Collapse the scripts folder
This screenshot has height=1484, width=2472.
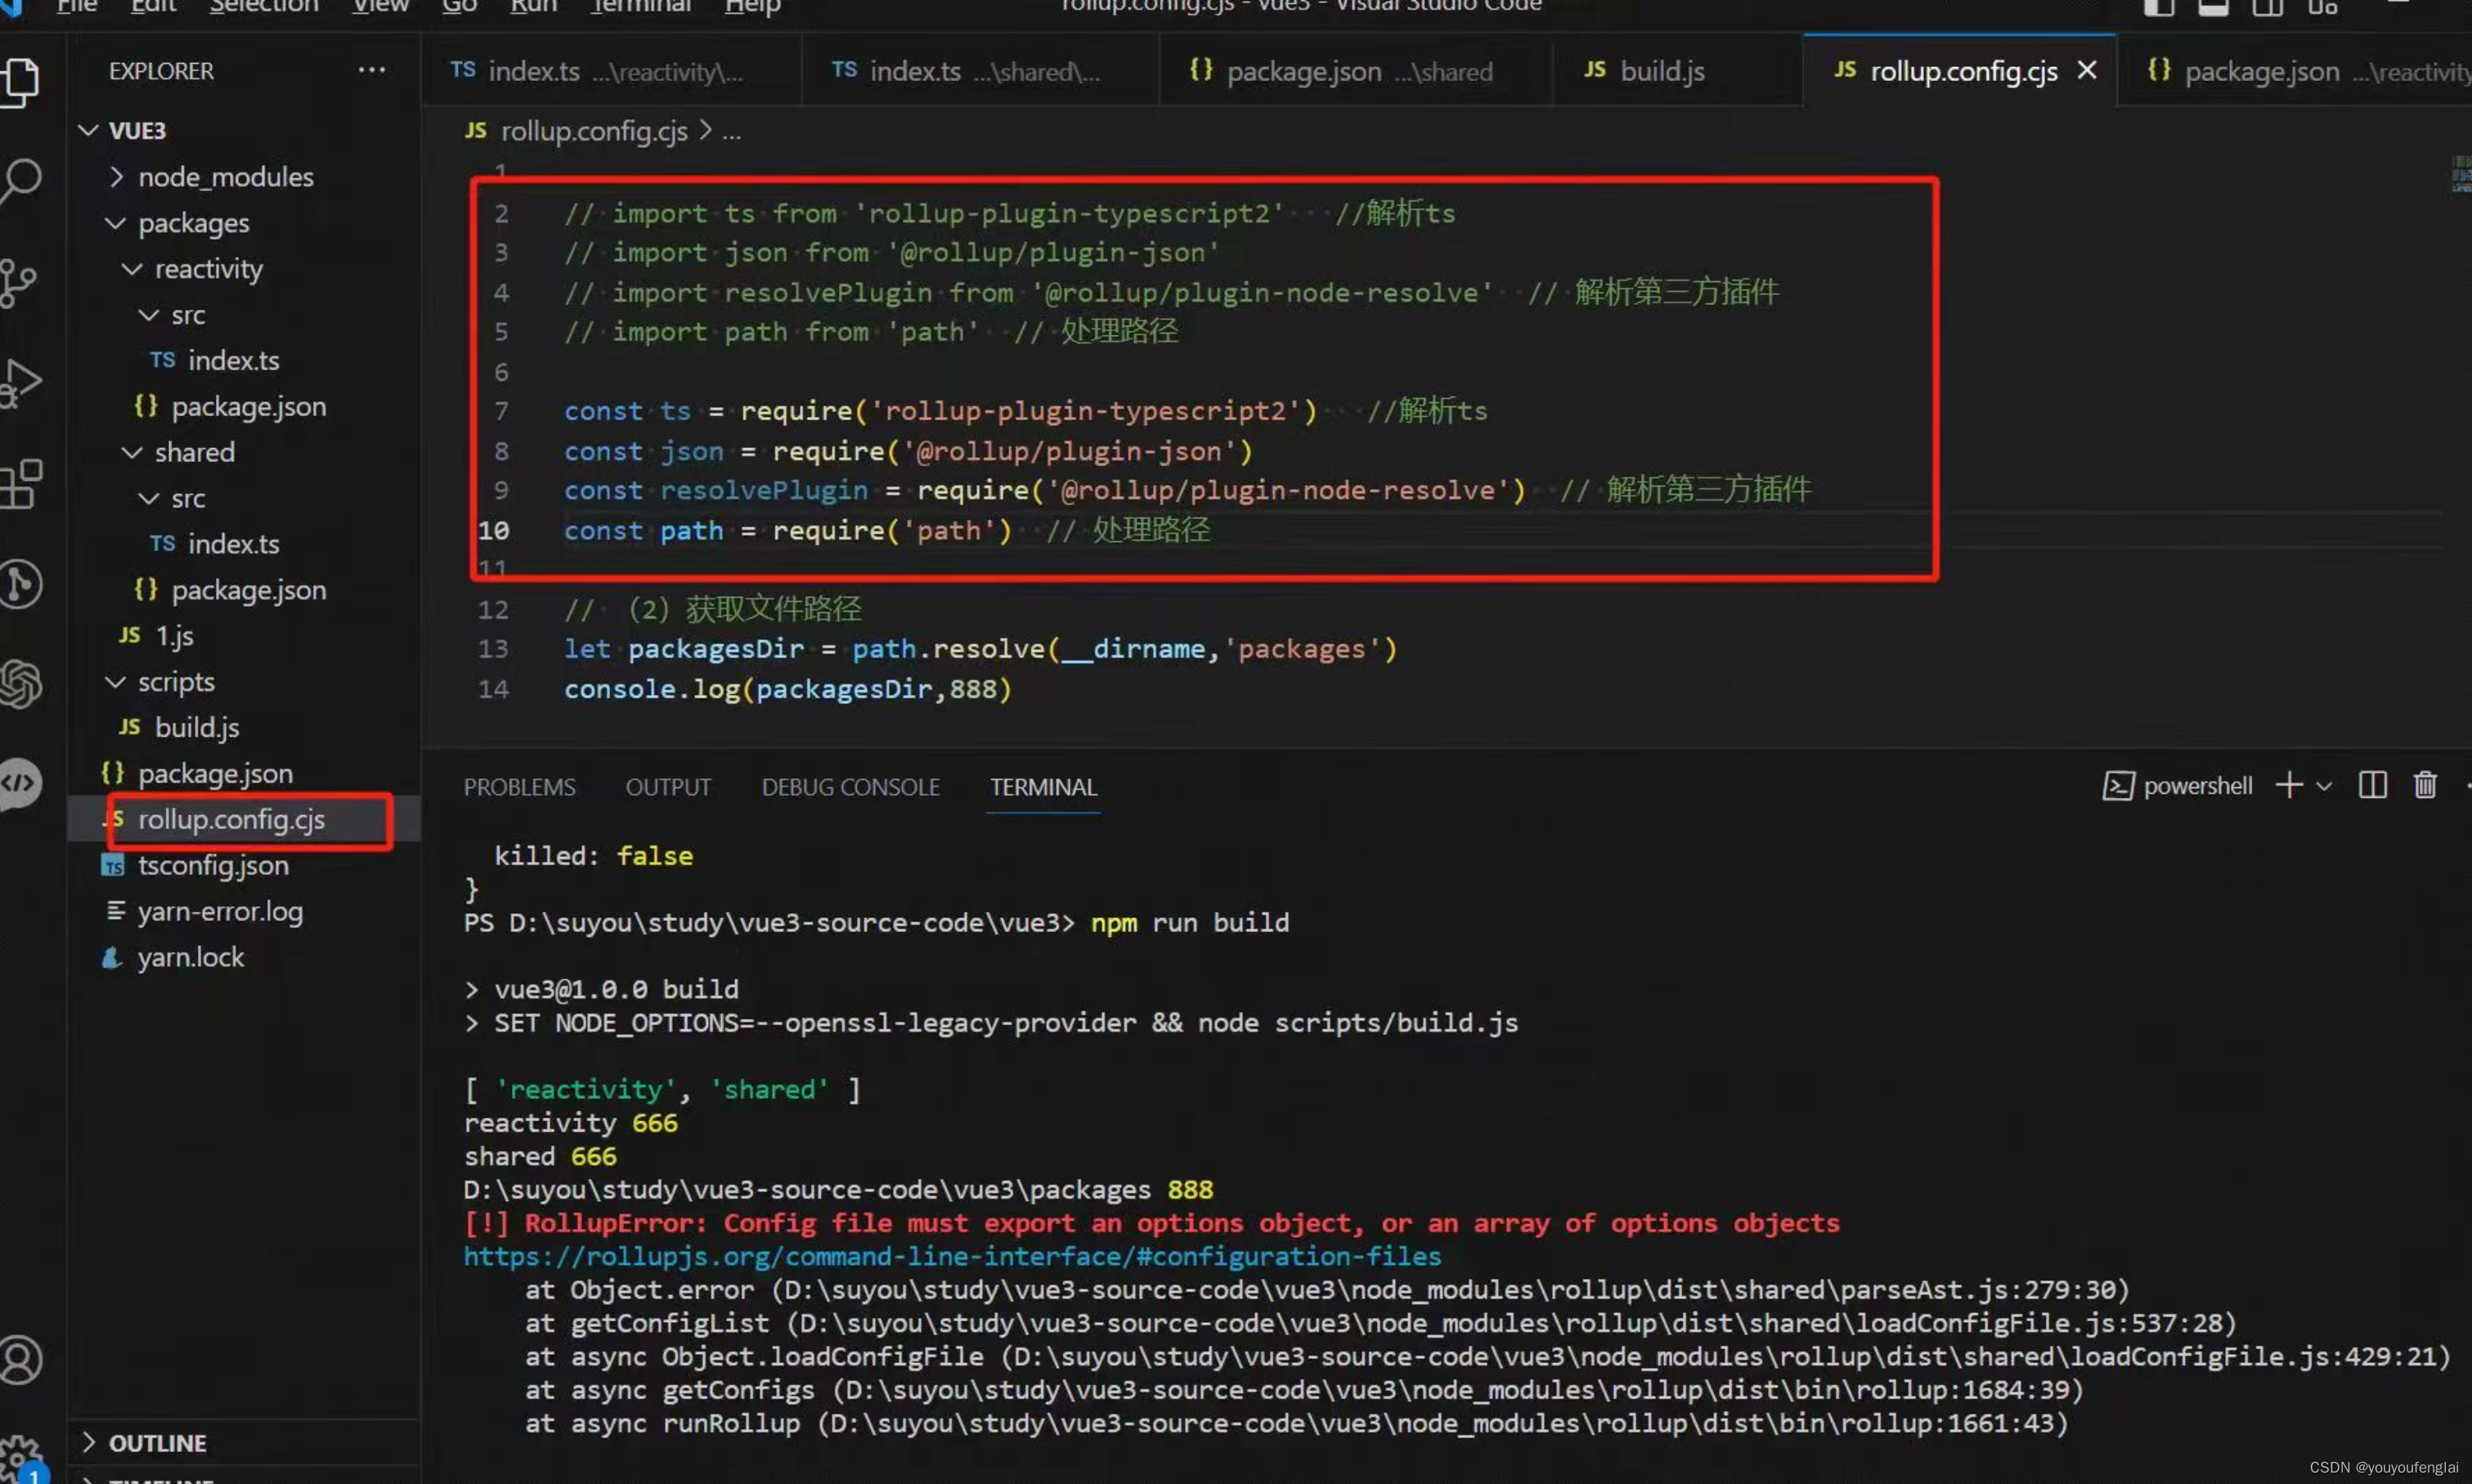(x=116, y=682)
